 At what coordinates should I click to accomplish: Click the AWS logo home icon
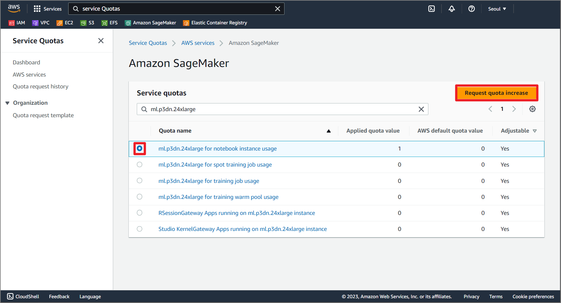[14, 9]
